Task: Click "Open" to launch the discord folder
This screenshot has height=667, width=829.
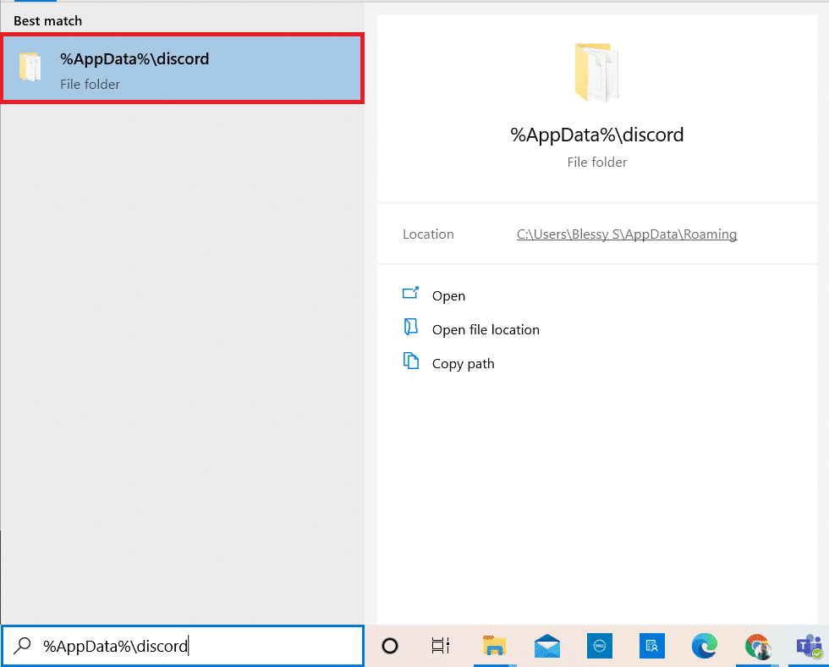Action: [x=448, y=295]
